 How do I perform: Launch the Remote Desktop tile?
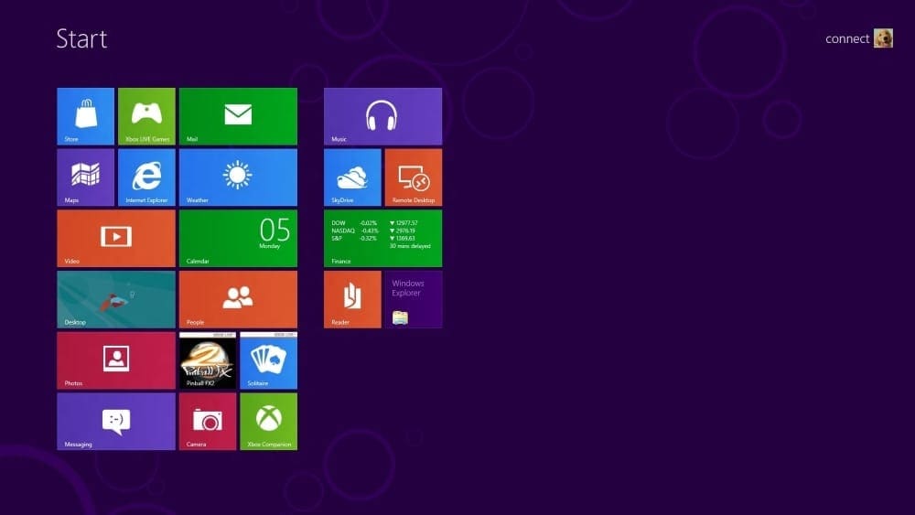413,177
